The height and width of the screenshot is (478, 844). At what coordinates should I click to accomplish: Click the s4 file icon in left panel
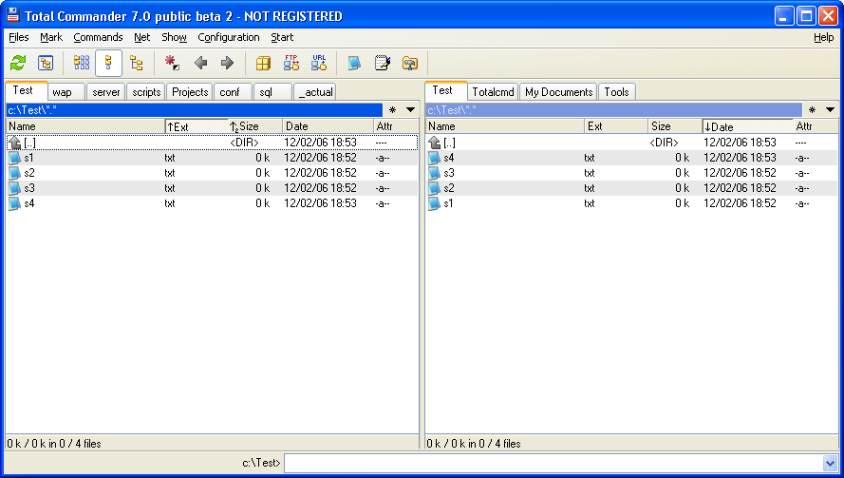pos(14,203)
